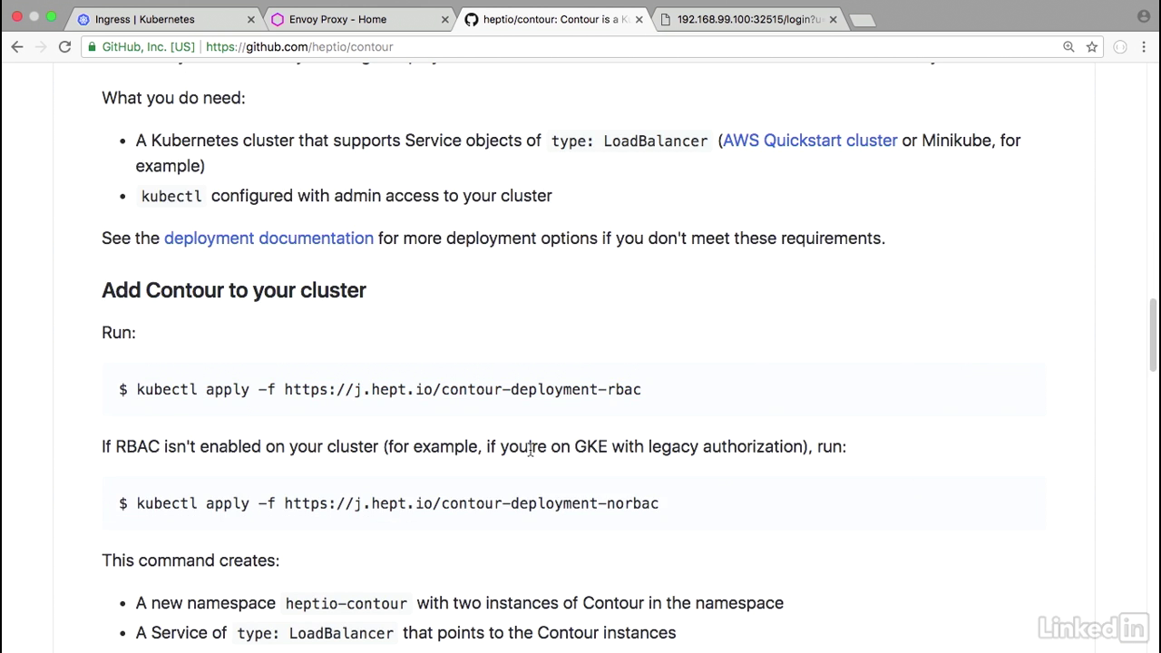
Task: Click the This command creates: text
Action: point(190,560)
